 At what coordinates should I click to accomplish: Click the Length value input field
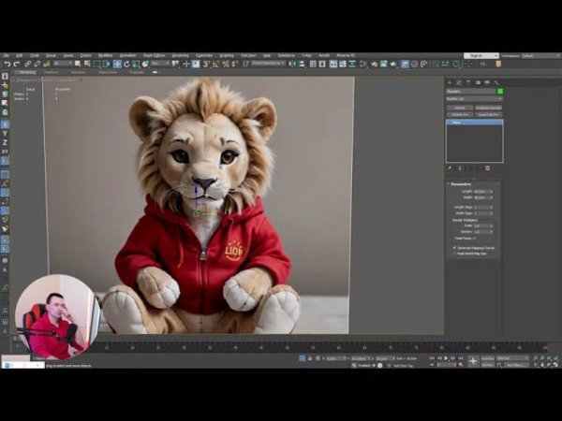tap(481, 192)
